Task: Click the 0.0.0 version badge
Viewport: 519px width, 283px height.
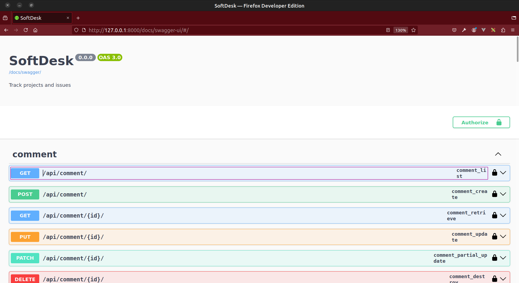Action: [x=86, y=57]
